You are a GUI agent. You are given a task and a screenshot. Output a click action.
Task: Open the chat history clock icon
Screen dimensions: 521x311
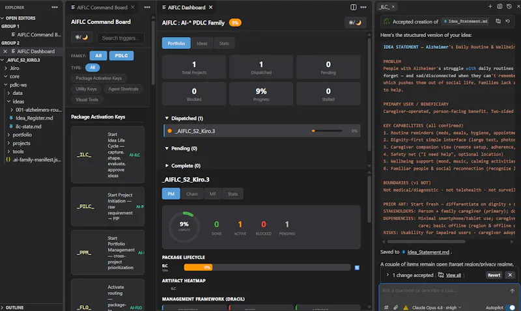pos(509,7)
